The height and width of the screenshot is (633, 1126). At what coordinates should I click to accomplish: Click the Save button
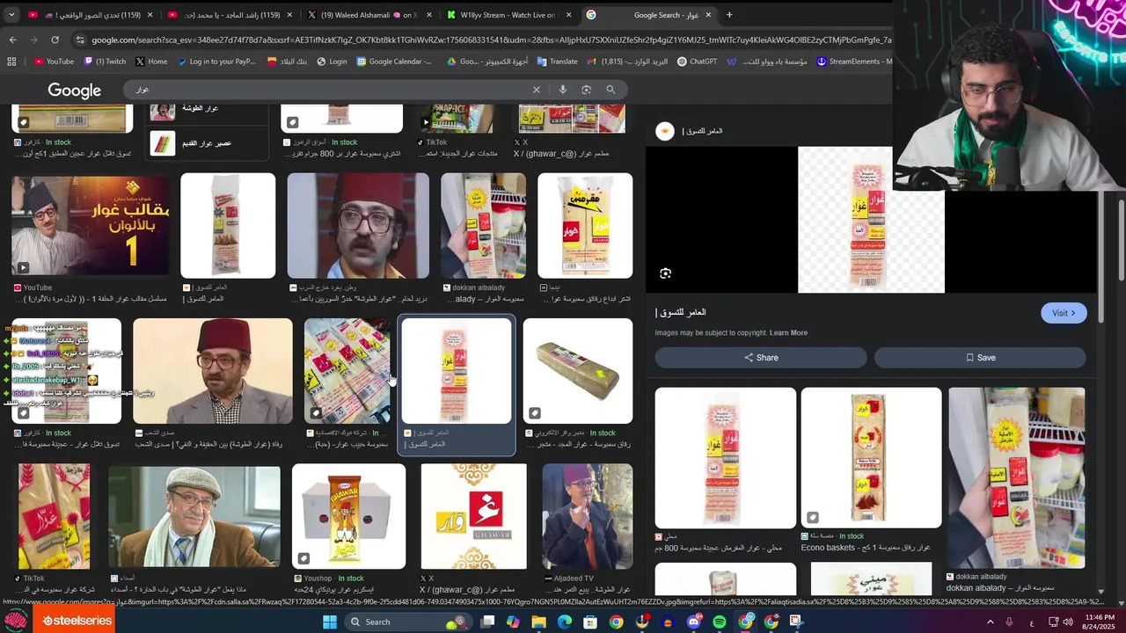click(980, 358)
